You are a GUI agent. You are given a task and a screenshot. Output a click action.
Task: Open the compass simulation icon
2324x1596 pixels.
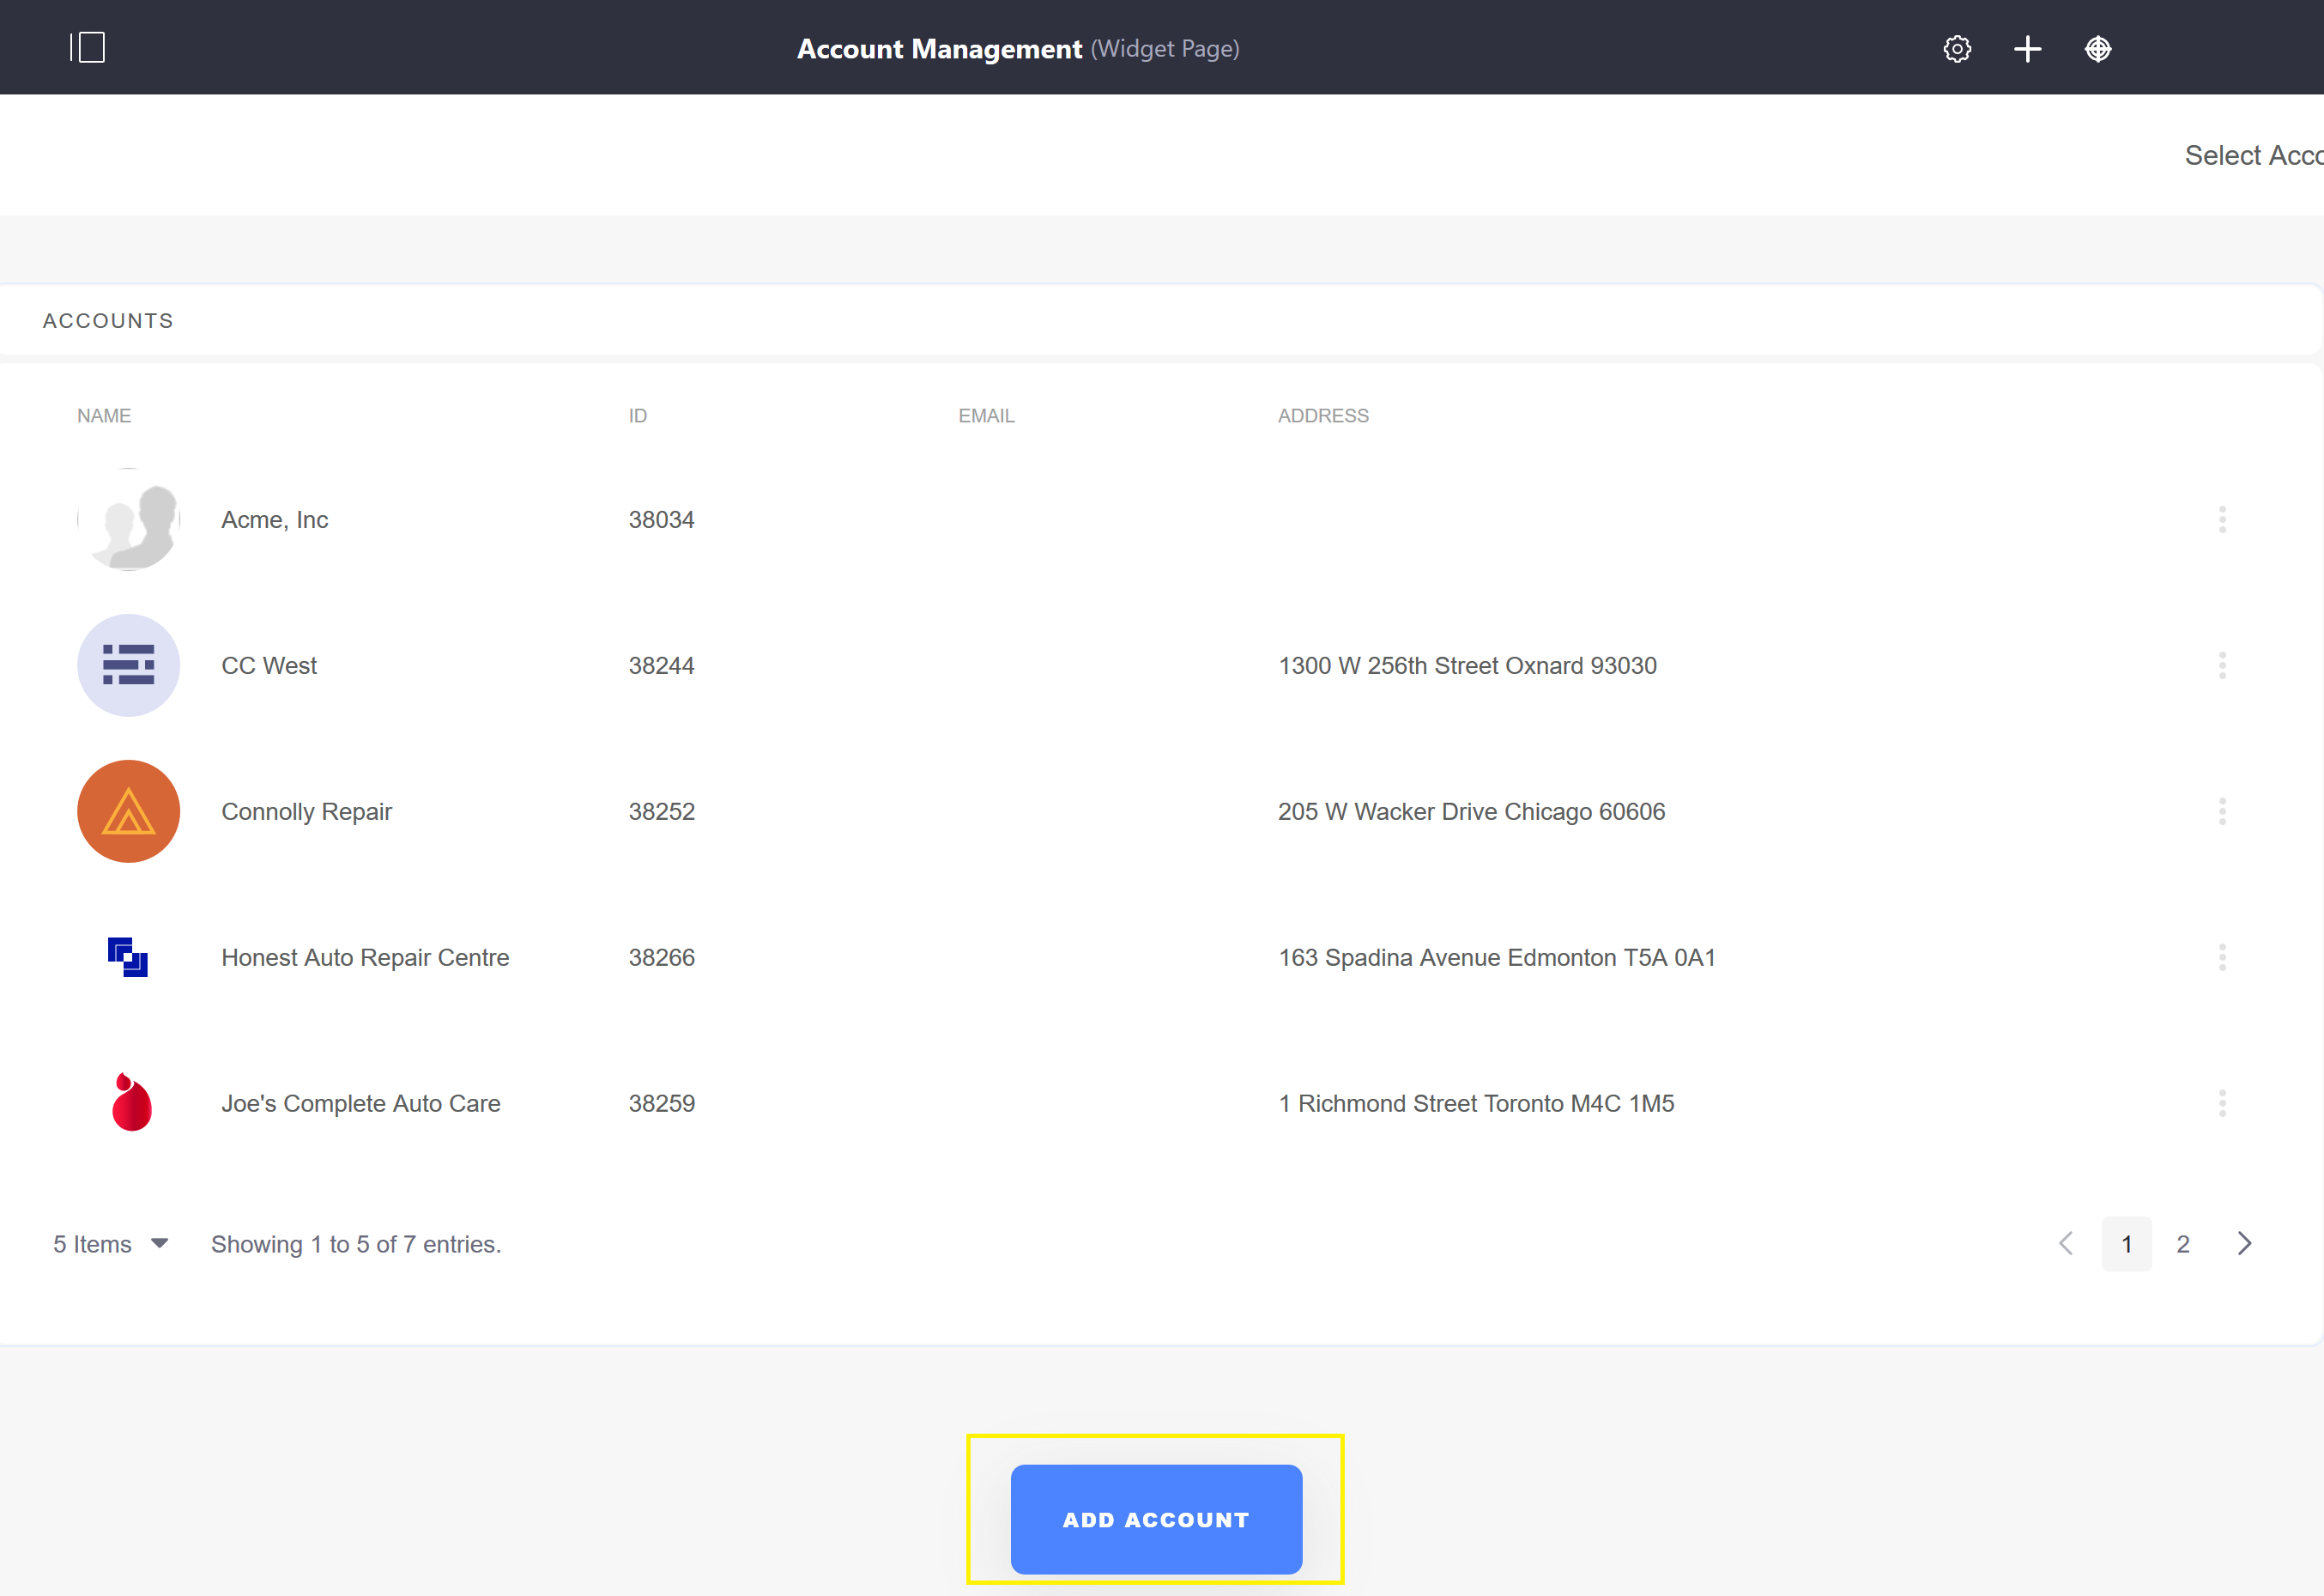[2098, 49]
